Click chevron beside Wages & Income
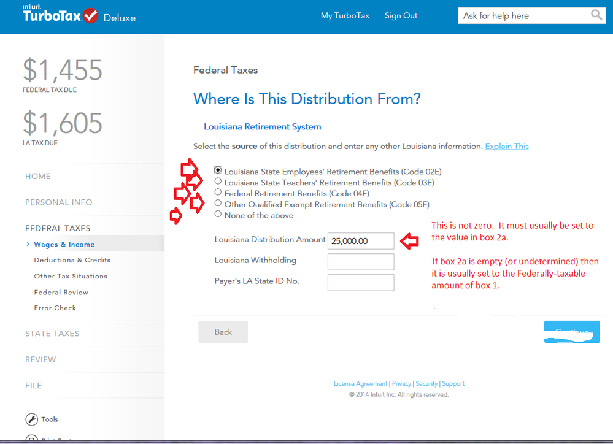This screenshot has height=444, width=613. tap(28, 244)
